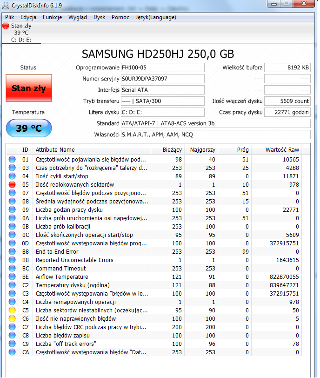Open the Pomoc menu

[x=120, y=17]
